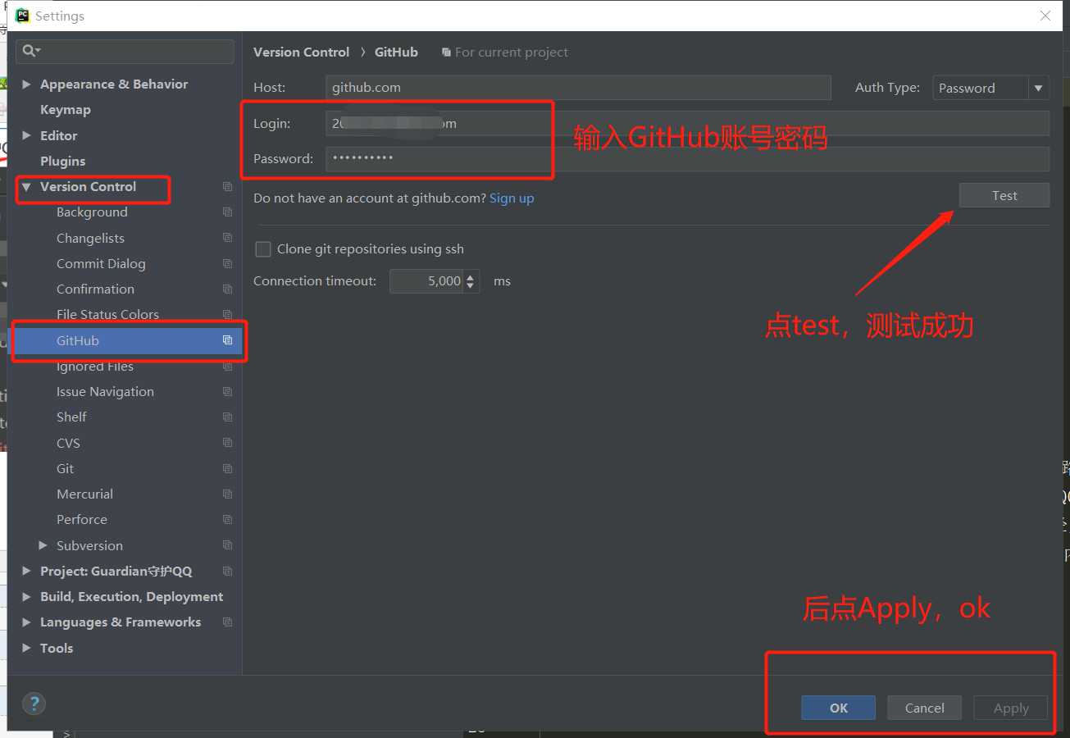Click project-level icon next to Mercurial

(x=227, y=494)
